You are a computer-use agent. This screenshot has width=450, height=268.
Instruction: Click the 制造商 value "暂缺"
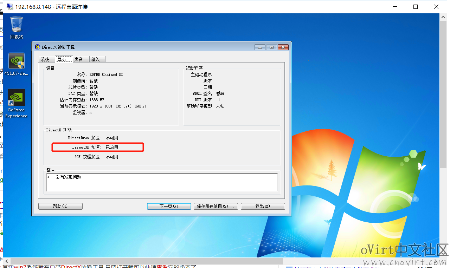click(x=94, y=81)
